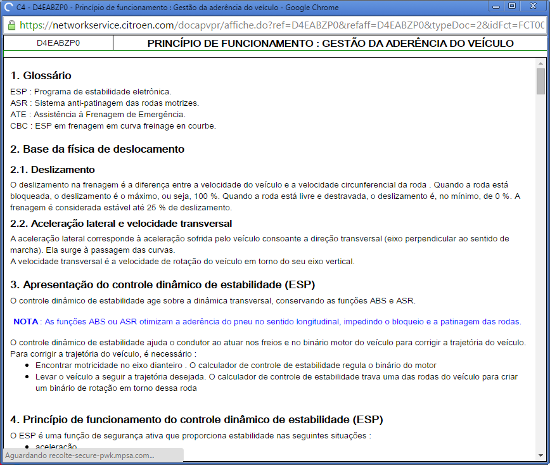The height and width of the screenshot is (465, 550).
Task: Click the '1. Glossário' heading
Action: tap(41, 75)
